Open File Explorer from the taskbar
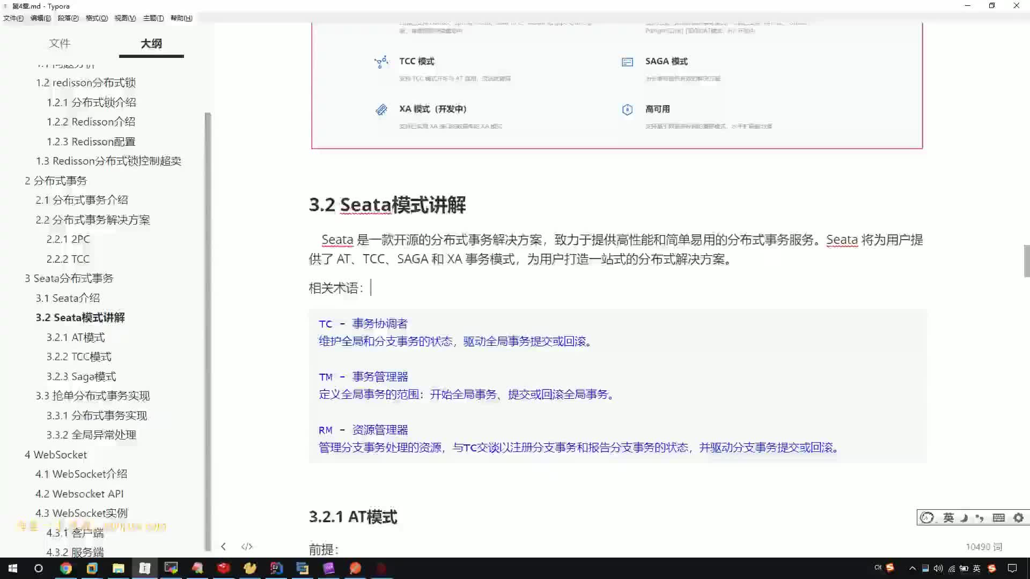 (x=119, y=568)
